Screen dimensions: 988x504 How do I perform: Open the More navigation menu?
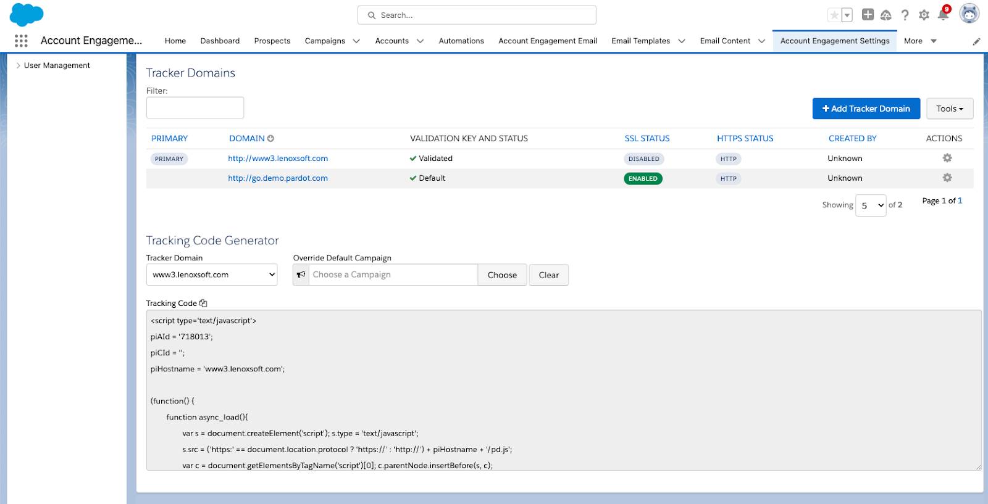pos(920,41)
